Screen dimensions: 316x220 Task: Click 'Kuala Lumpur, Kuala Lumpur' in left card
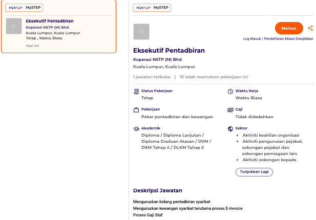(x=53, y=33)
